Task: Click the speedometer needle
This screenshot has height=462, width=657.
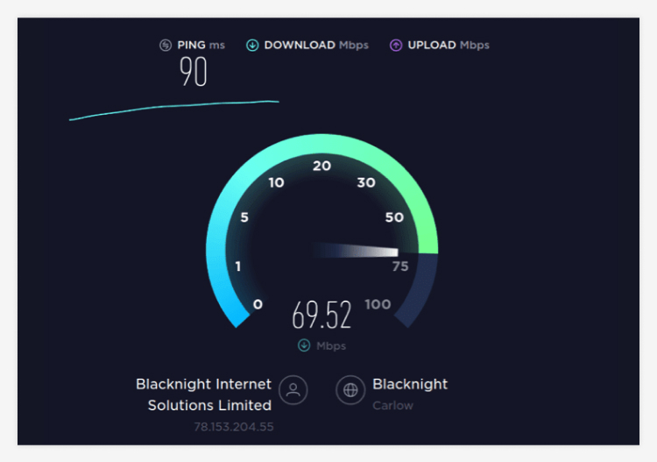Action: (x=359, y=252)
